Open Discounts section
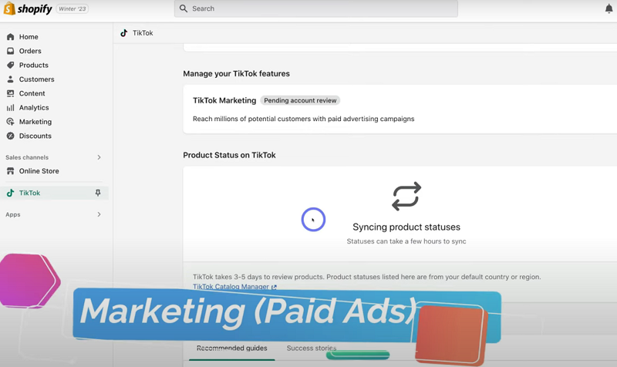Screen dimensions: 617x367 [x=35, y=136]
